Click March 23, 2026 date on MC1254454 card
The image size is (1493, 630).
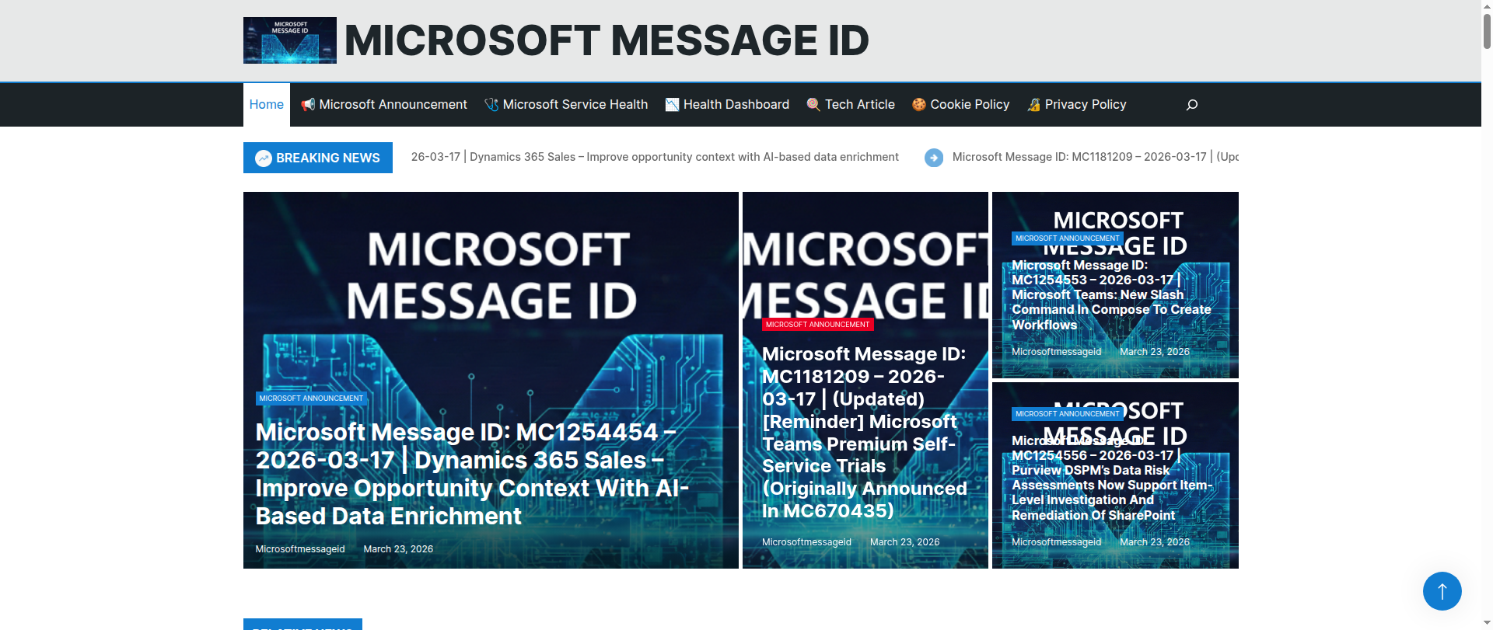point(398,549)
